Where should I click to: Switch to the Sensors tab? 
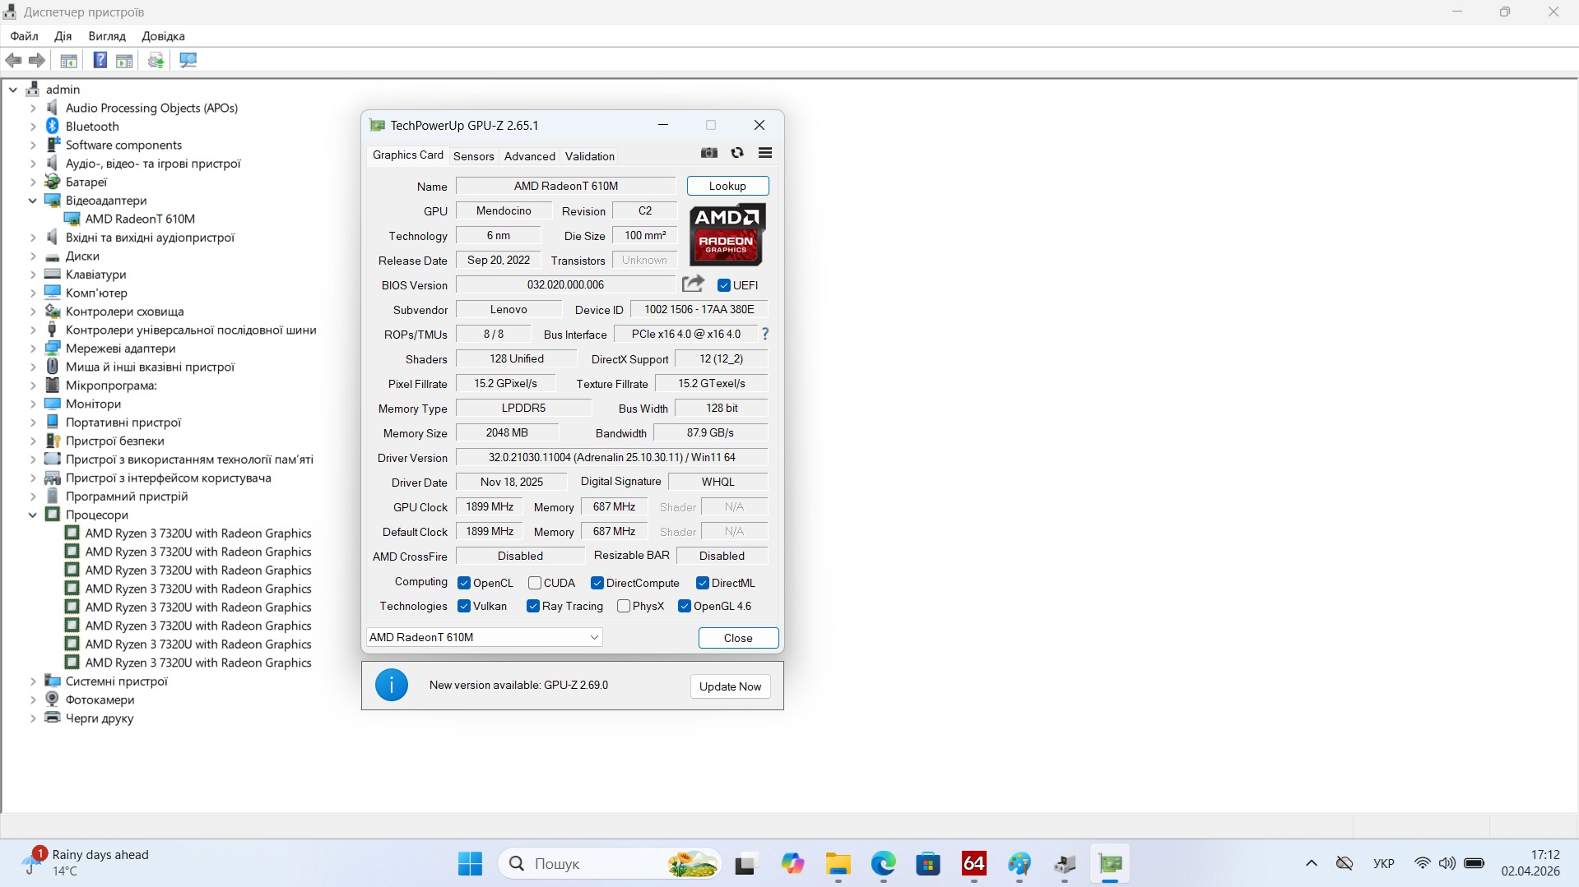(473, 156)
